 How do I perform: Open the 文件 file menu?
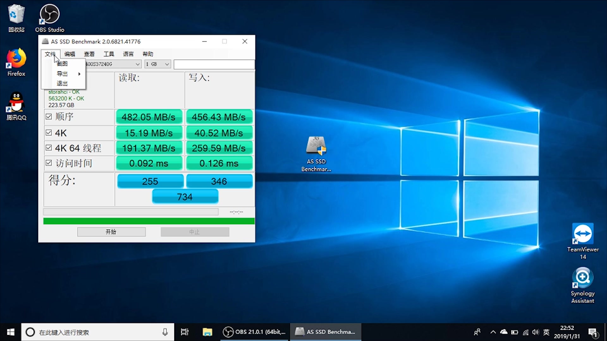click(50, 54)
